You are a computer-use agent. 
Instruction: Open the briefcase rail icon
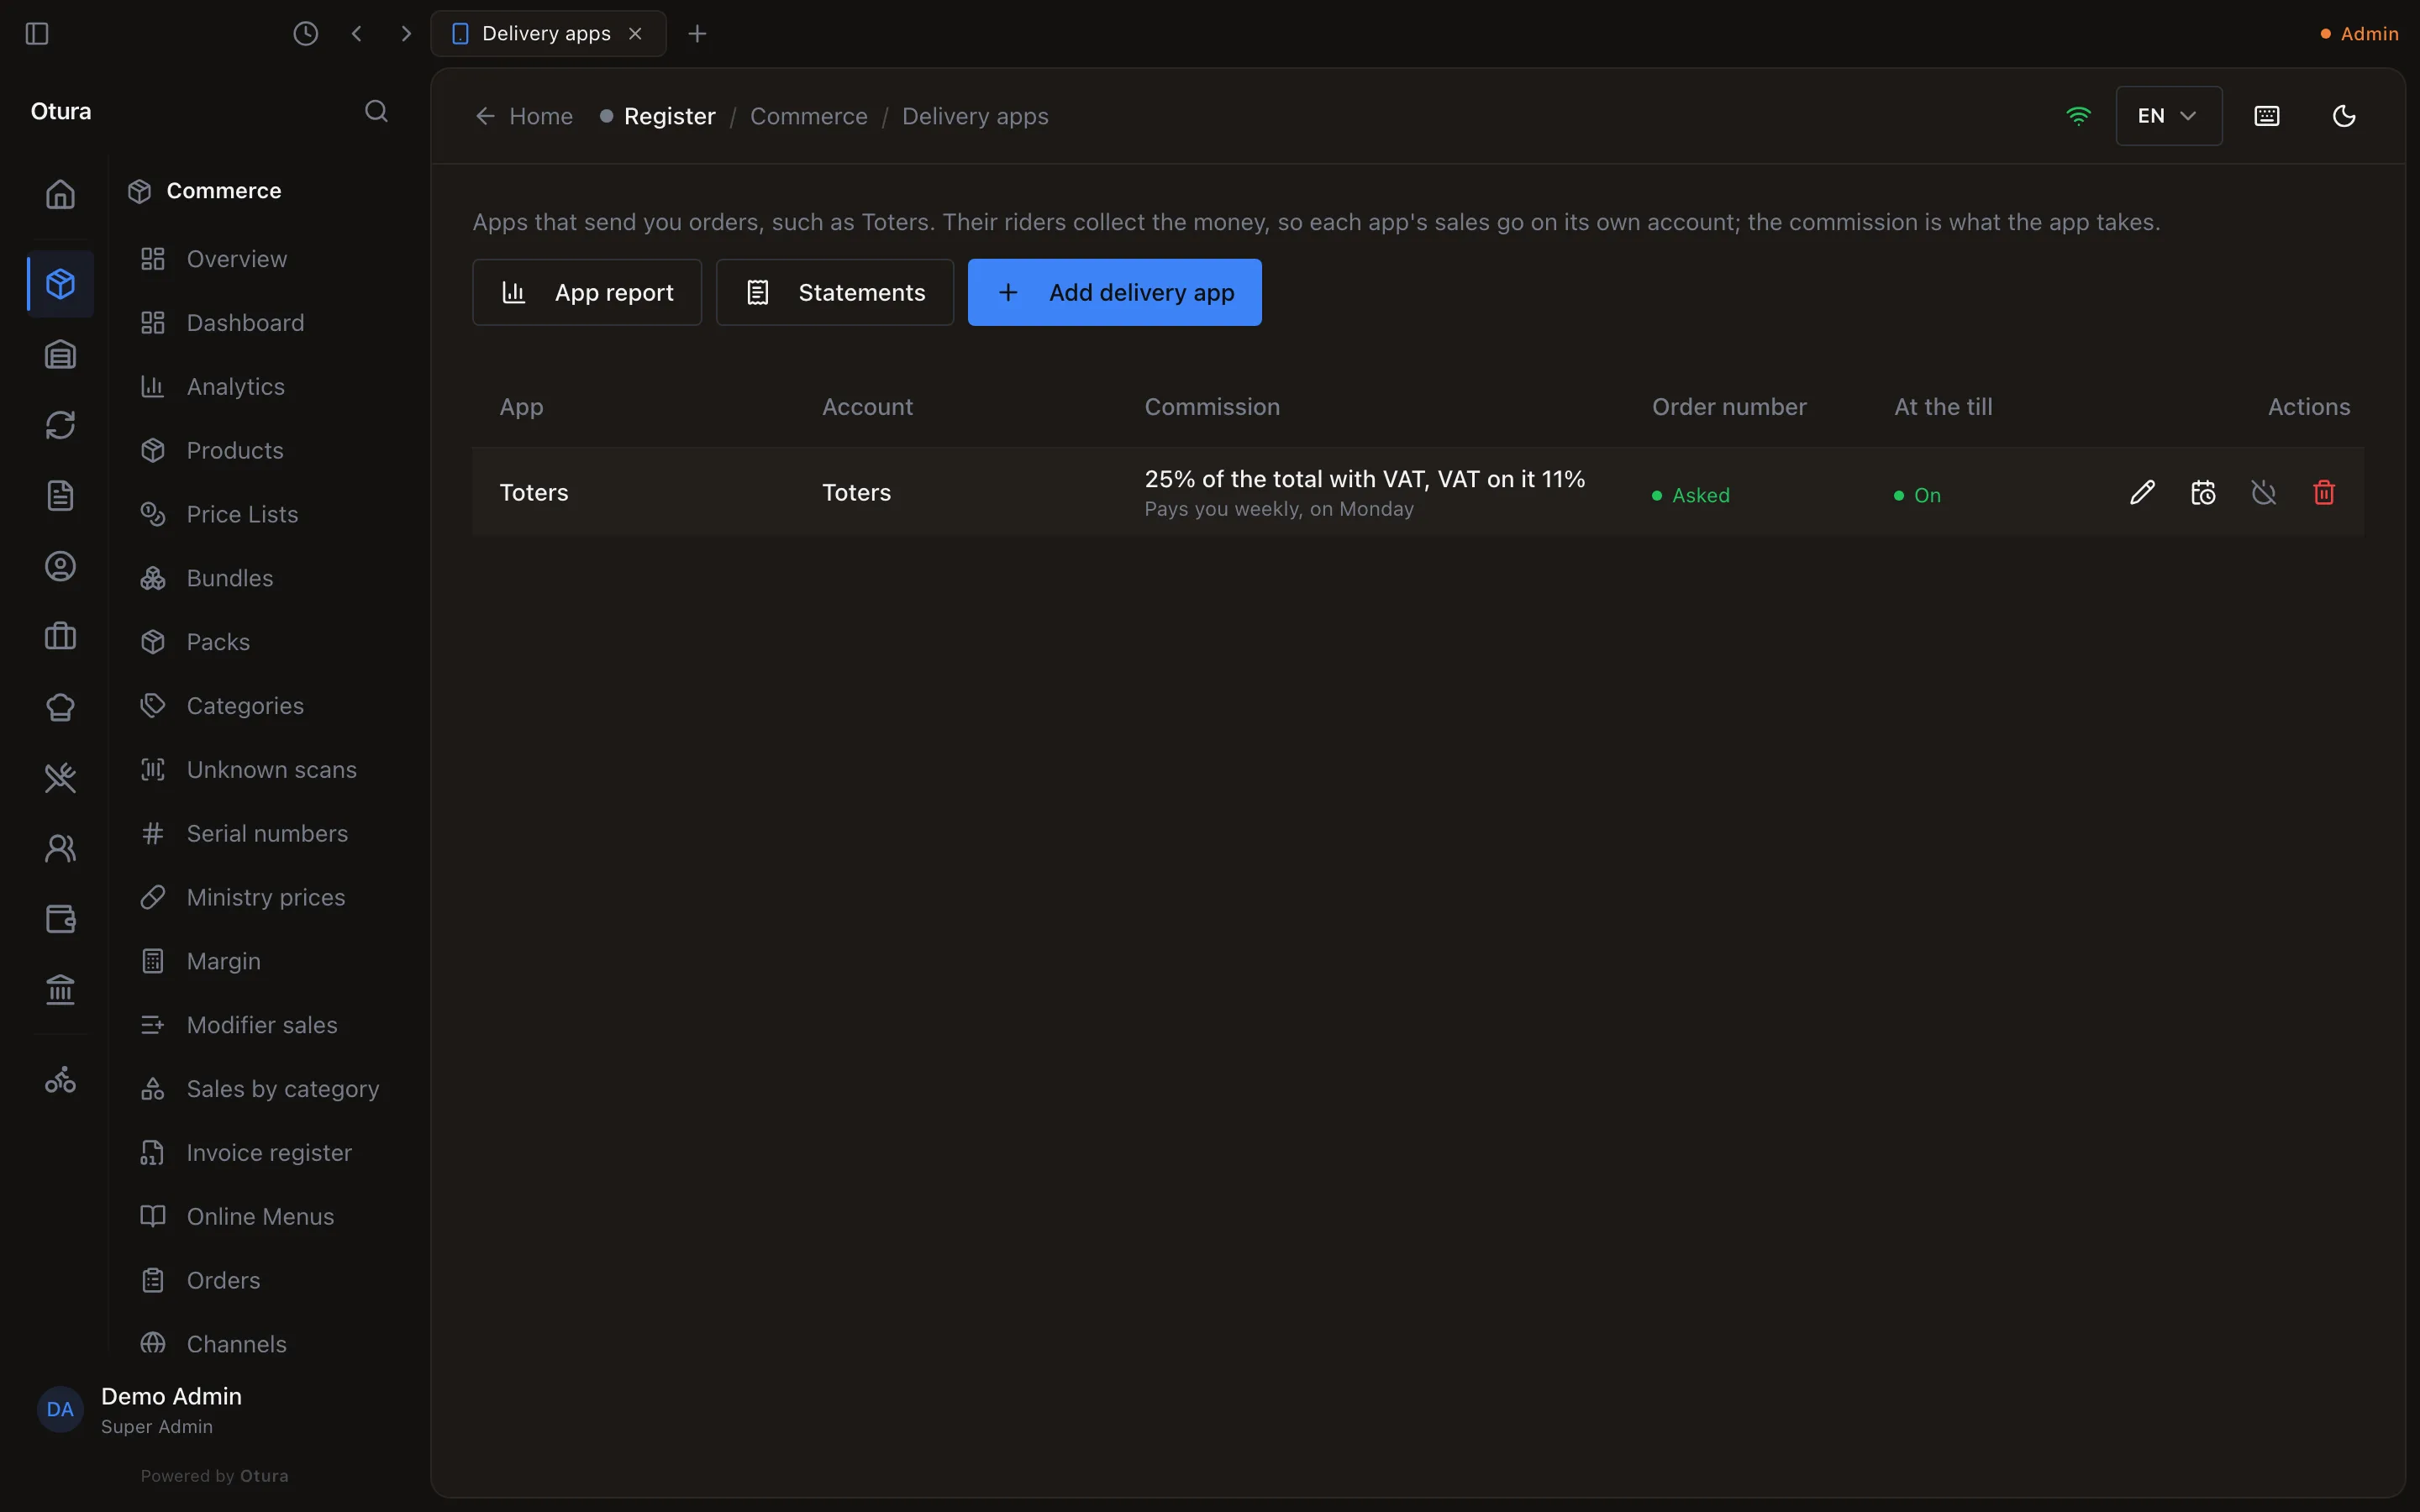tap(61, 637)
